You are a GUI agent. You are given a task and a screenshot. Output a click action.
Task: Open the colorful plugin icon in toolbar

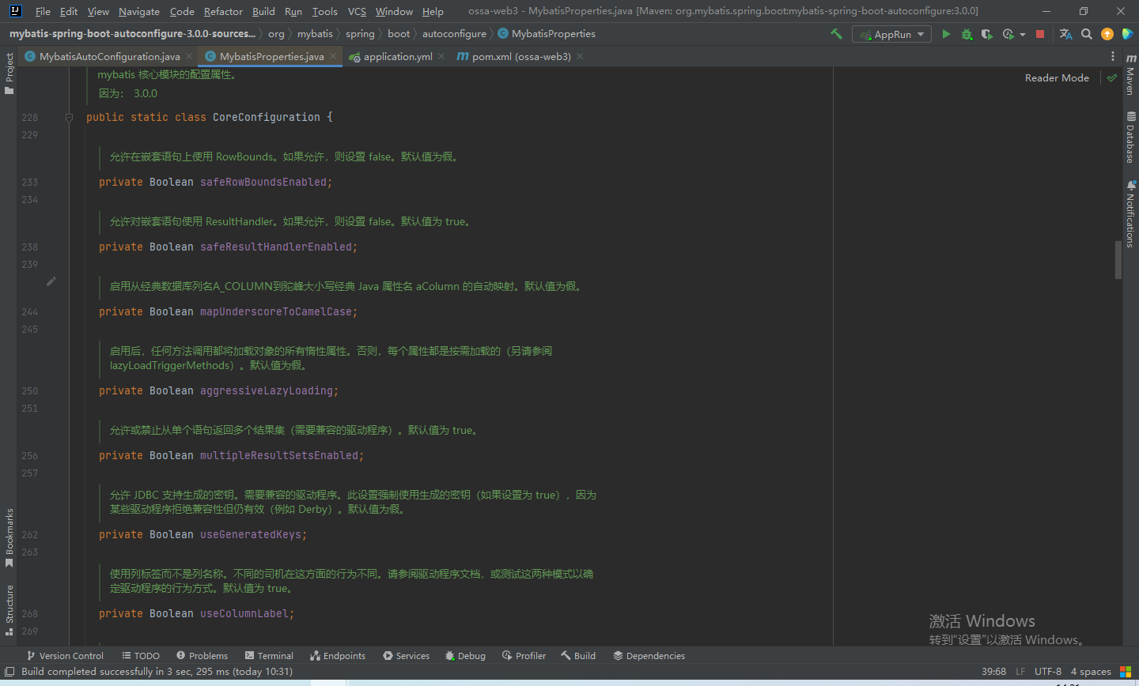coord(1128,34)
